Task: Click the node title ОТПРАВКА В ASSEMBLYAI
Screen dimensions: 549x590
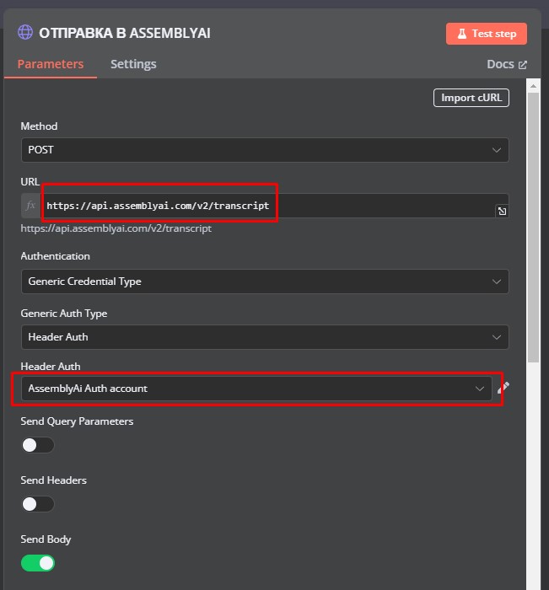Action: tap(125, 33)
